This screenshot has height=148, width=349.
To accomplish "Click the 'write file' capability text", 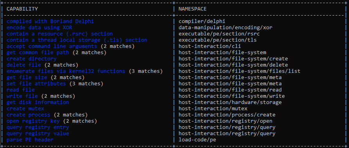I will click(x=22, y=96).
